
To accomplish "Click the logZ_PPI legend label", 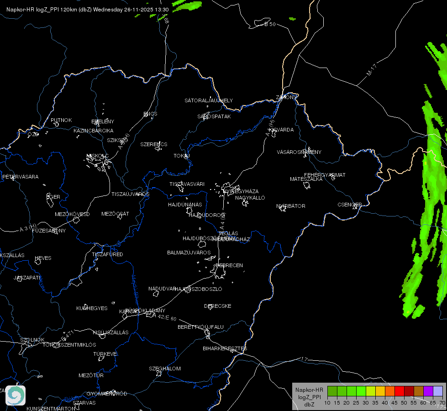I will tap(310, 397).
